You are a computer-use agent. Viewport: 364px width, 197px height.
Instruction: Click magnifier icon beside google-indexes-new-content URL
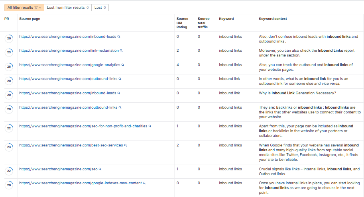click(x=144, y=183)
